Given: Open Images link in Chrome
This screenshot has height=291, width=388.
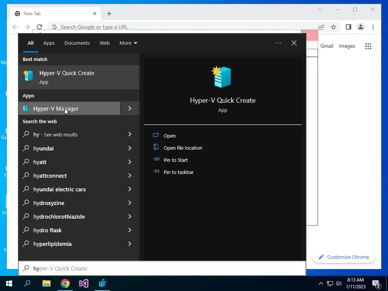Looking at the screenshot, I should point(347,46).
